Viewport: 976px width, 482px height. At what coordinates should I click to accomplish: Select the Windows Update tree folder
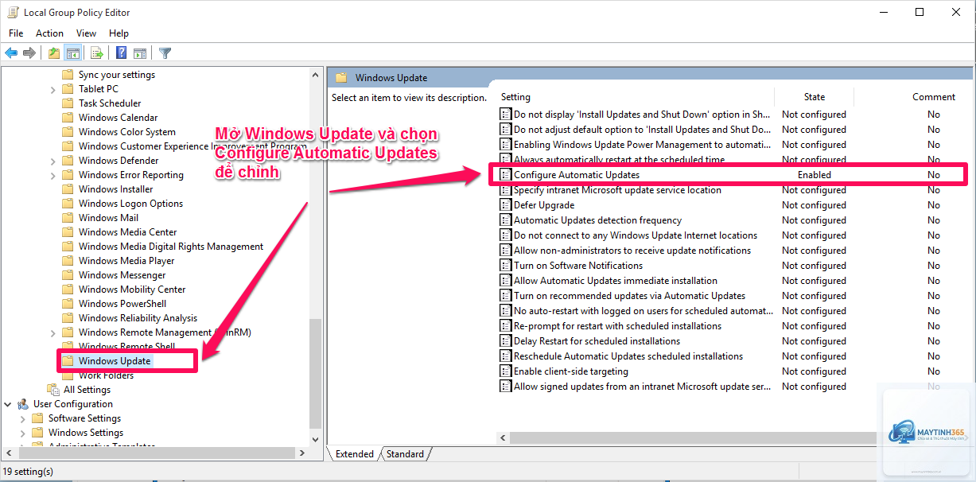[x=115, y=361]
